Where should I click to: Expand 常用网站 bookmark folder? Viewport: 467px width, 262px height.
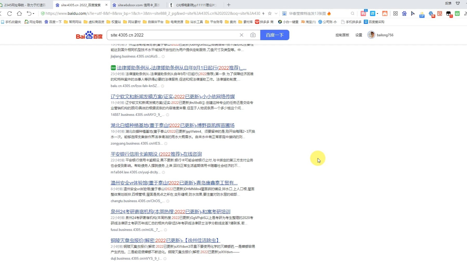[73, 22]
